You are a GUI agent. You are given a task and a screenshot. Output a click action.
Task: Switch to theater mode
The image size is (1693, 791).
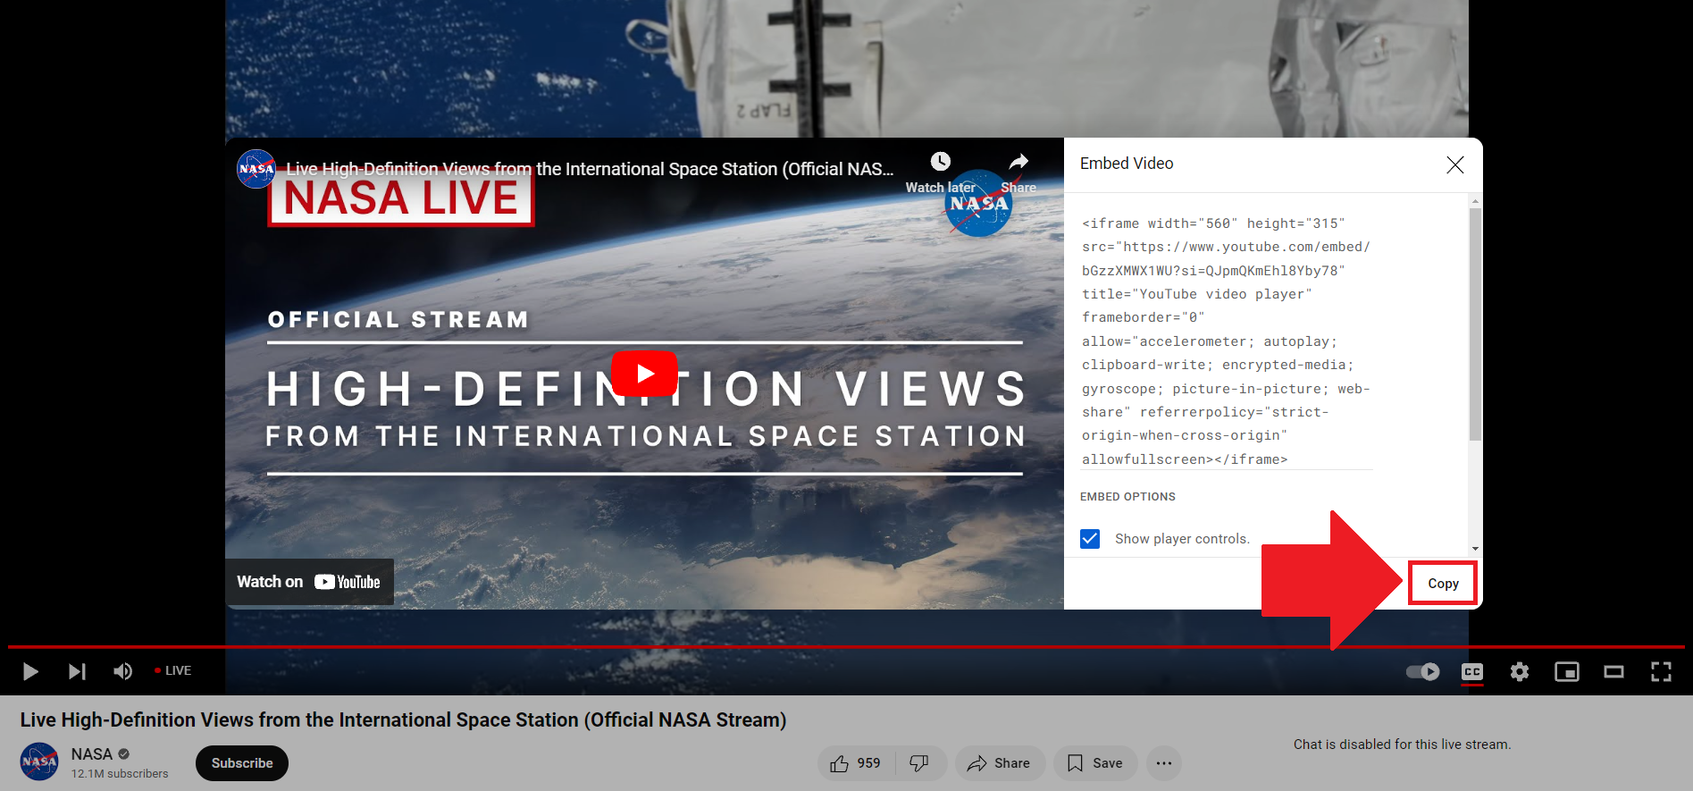1613,671
